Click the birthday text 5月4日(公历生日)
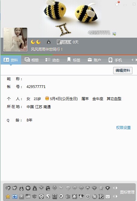The image size is (137, 201). tap(64, 99)
